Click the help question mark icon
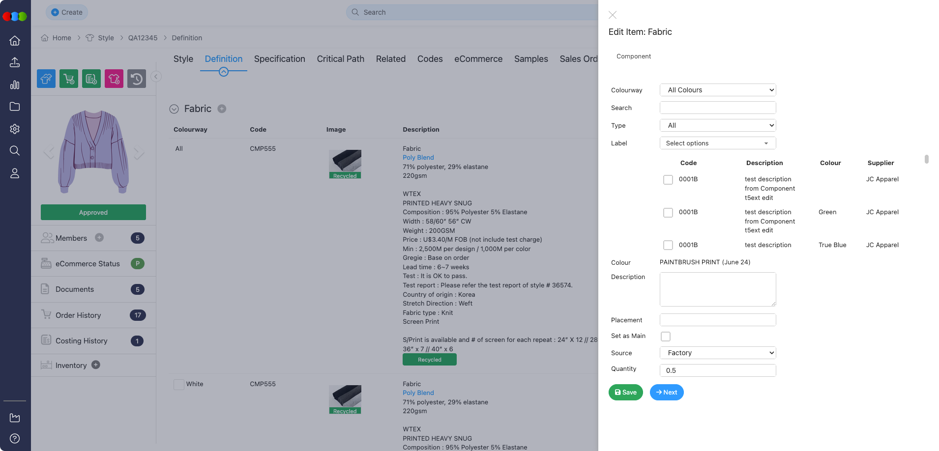The height and width of the screenshot is (451, 939). tap(15, 438)
